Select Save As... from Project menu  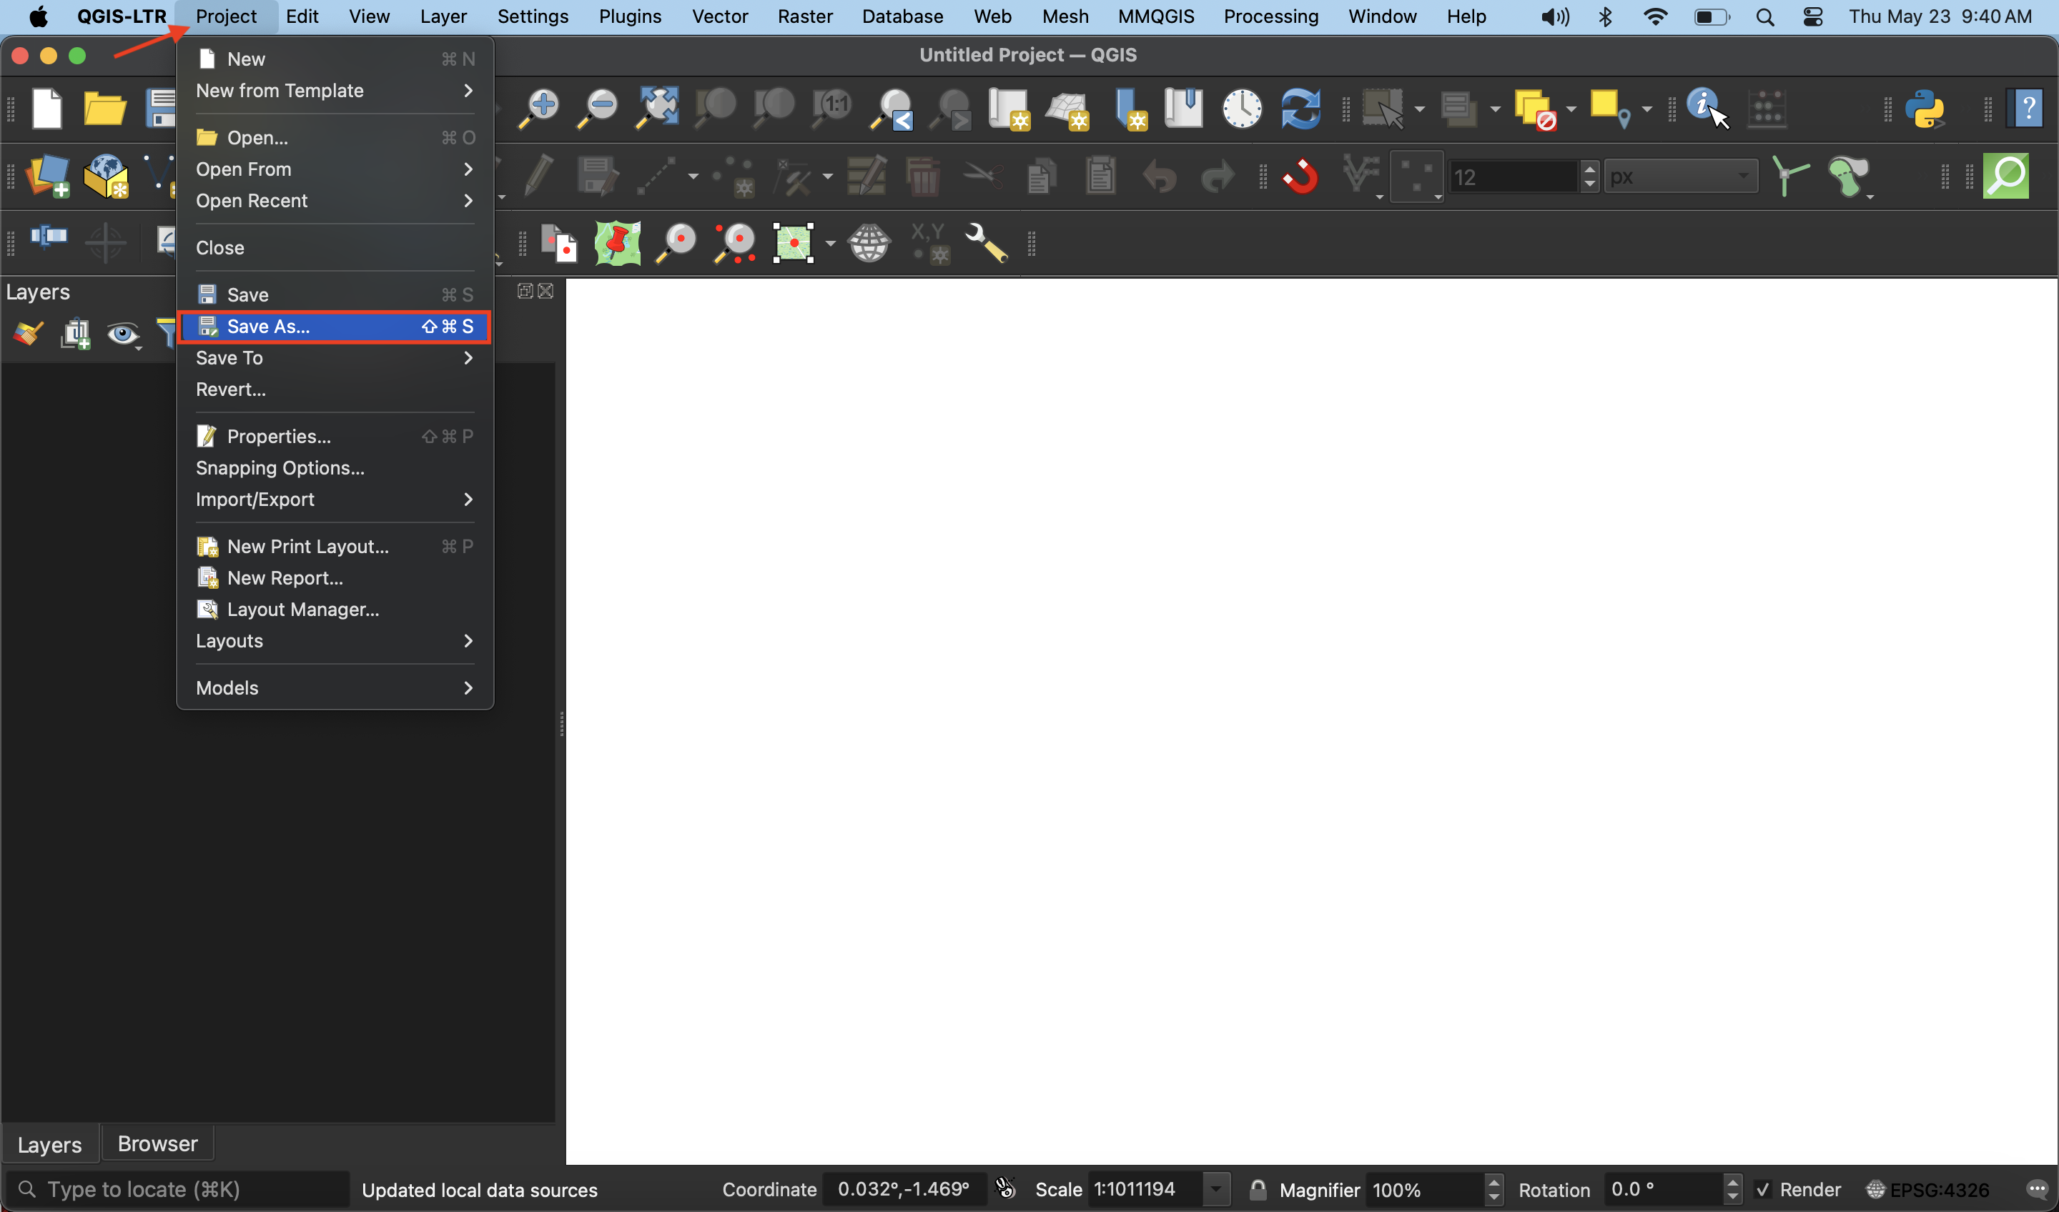(x=267, y=326)
